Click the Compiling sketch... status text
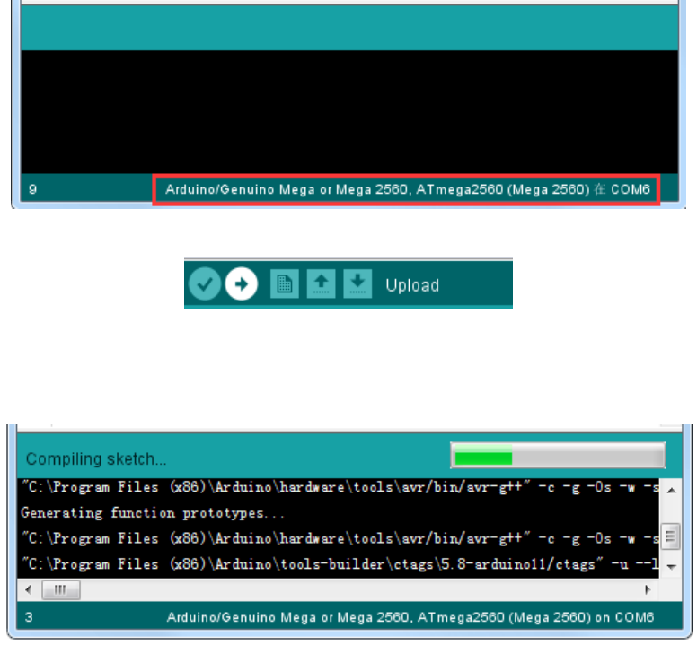697x645 pixels. [x=96, y=459]
